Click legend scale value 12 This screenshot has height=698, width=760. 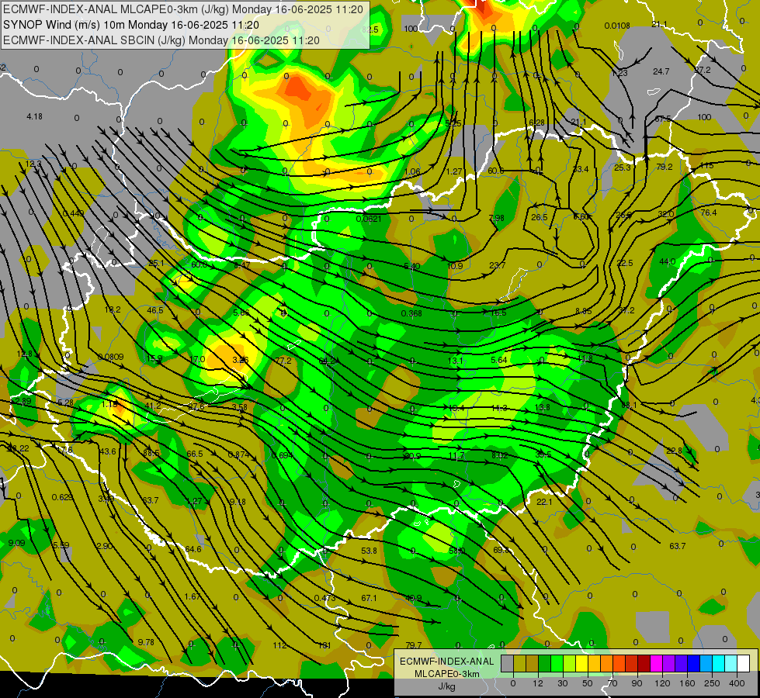pyautogui.click(x=538, y=683)
